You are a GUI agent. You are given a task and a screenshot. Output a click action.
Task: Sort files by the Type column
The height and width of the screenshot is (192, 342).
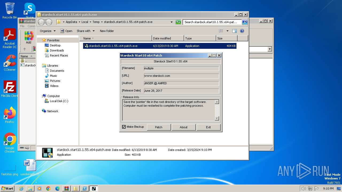pos(200,38)
